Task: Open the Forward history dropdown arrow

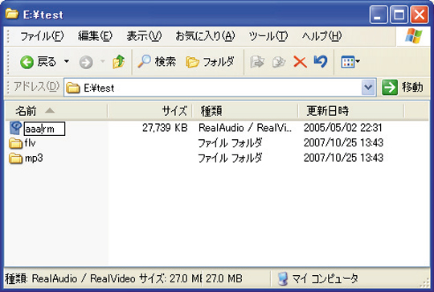Action: pyautogui.click(x=103, y=61)
